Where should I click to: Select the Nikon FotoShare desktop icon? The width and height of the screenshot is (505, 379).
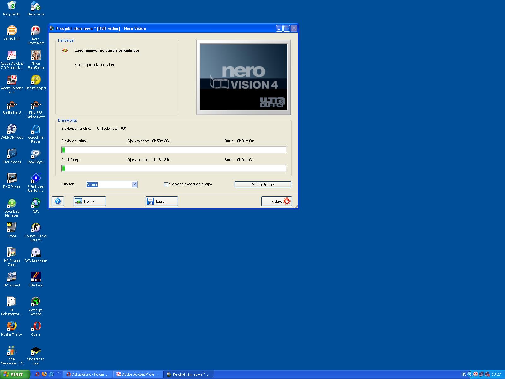(x=36, y=60)
